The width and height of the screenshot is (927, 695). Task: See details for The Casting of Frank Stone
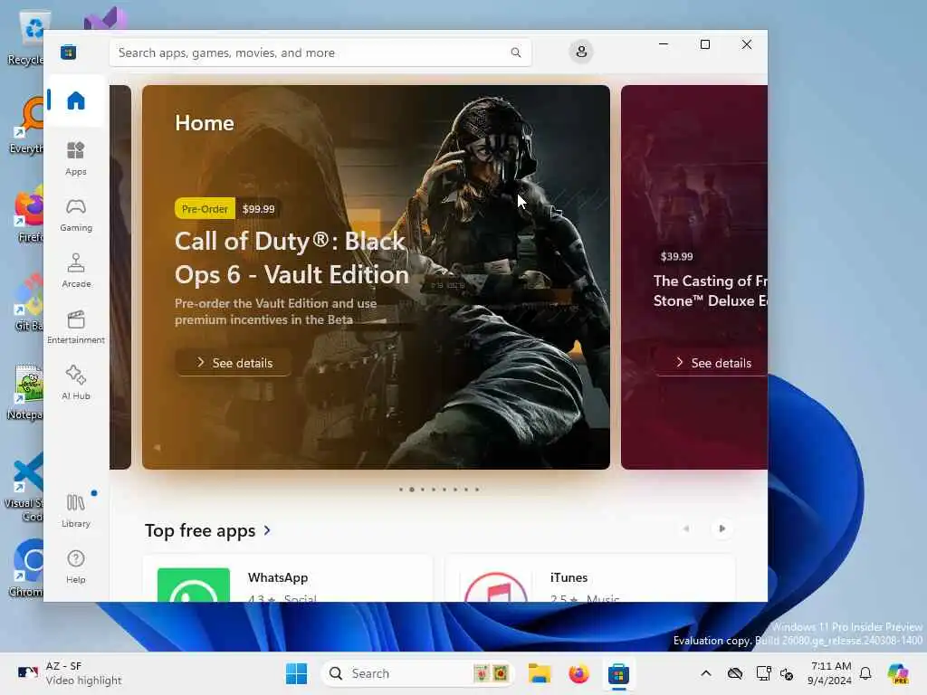tap(712, 363)
